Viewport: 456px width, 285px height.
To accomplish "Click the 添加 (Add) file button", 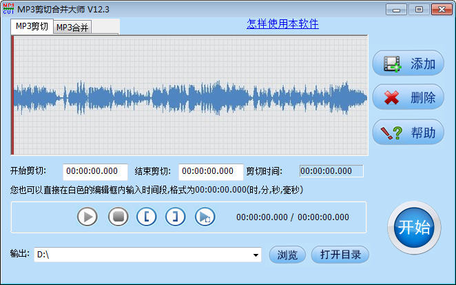I will click(x=408, y=64).
